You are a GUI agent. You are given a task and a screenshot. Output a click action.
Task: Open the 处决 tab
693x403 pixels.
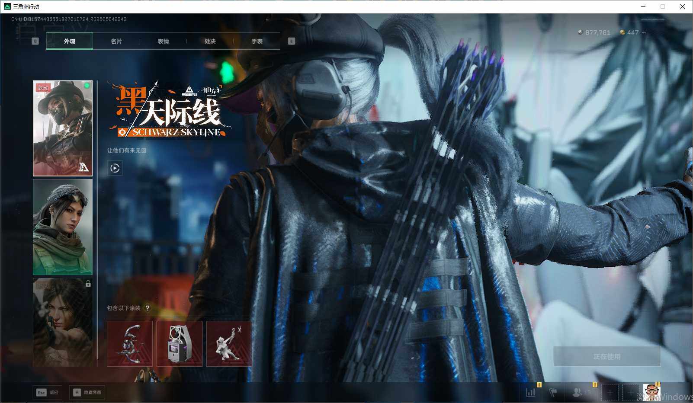pos(210,41)
